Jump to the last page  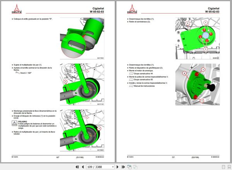click(123, 167)
